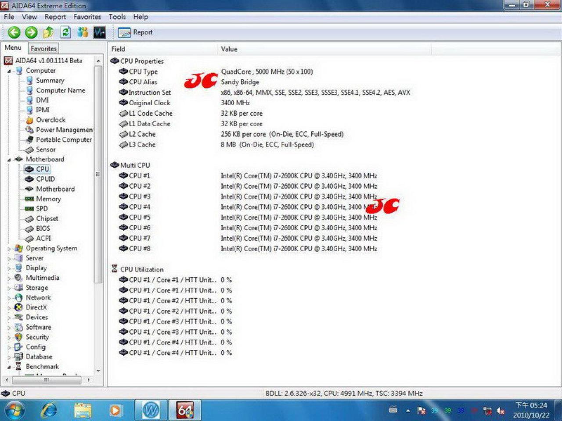Click the Field column header
This screenshot has height=421, width=562.
click(x=162, y=49)
